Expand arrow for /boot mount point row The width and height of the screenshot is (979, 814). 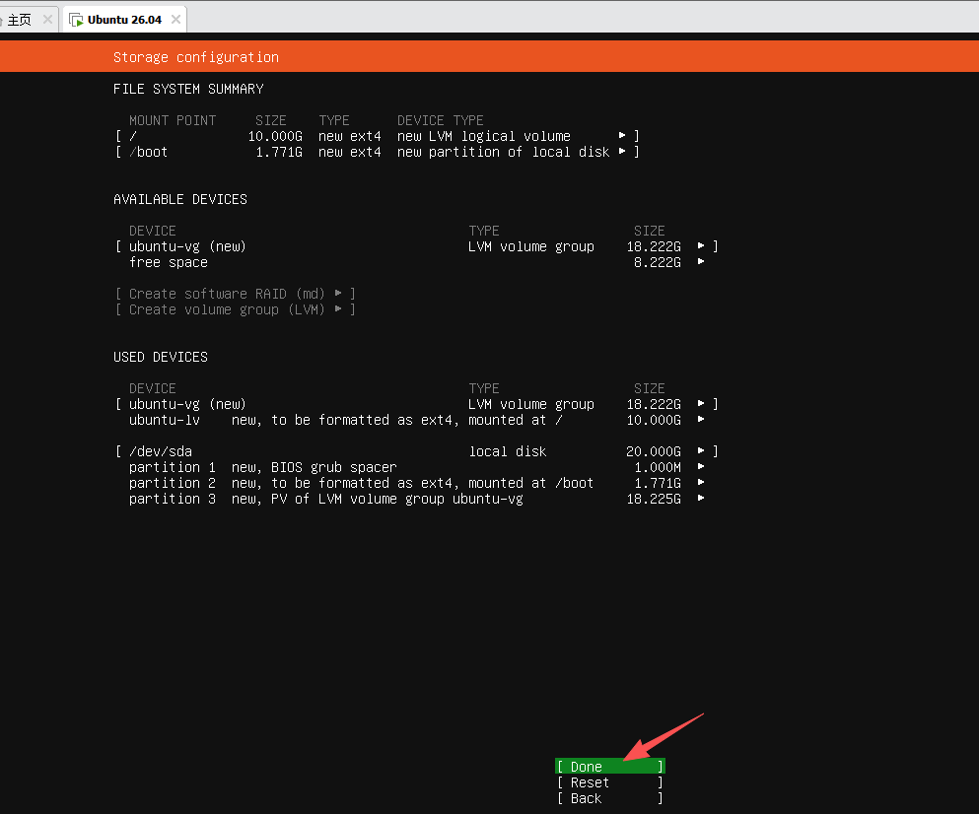[x=622, y=151]
